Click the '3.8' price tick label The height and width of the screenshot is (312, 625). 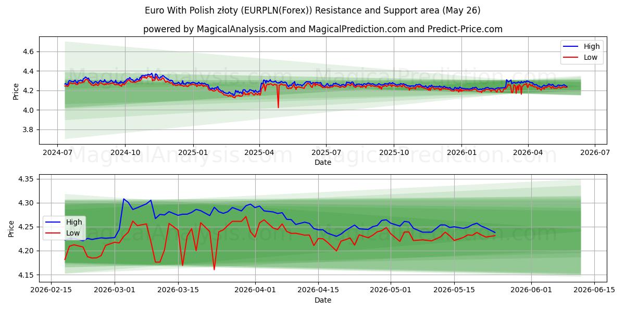[29, 129]
